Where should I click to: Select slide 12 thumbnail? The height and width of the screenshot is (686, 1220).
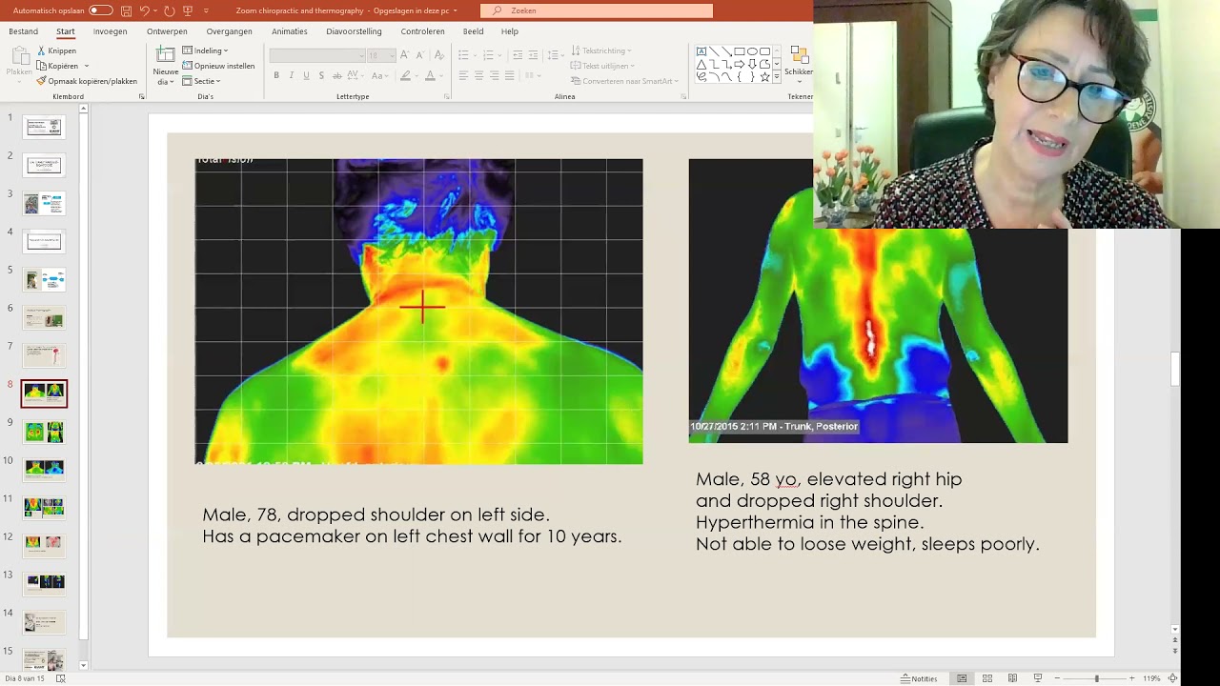44,544
